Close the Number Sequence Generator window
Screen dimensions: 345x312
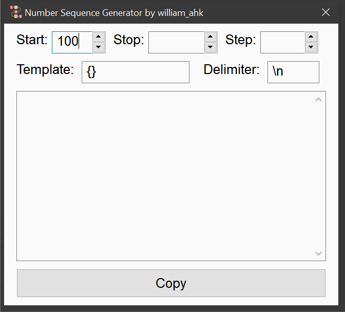(x=325, y=12)
